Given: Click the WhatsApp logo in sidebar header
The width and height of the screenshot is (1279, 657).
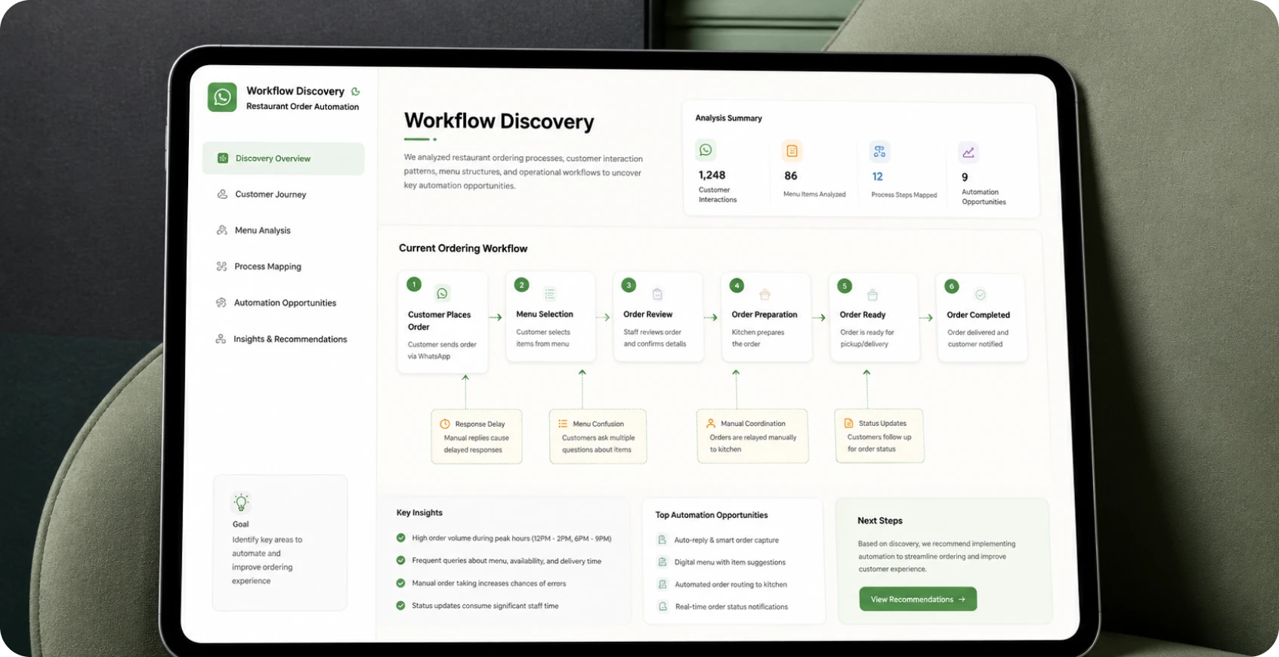Looking at the screenshot, I should pyautogui.click(x=222, y=97).
